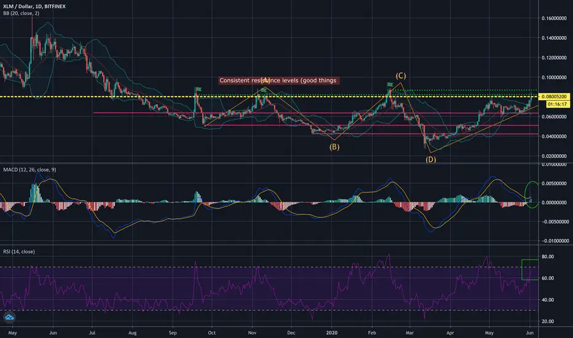Select the green flag marker near late September
Viewport: 573px width, 338px height.
[199, 89]
